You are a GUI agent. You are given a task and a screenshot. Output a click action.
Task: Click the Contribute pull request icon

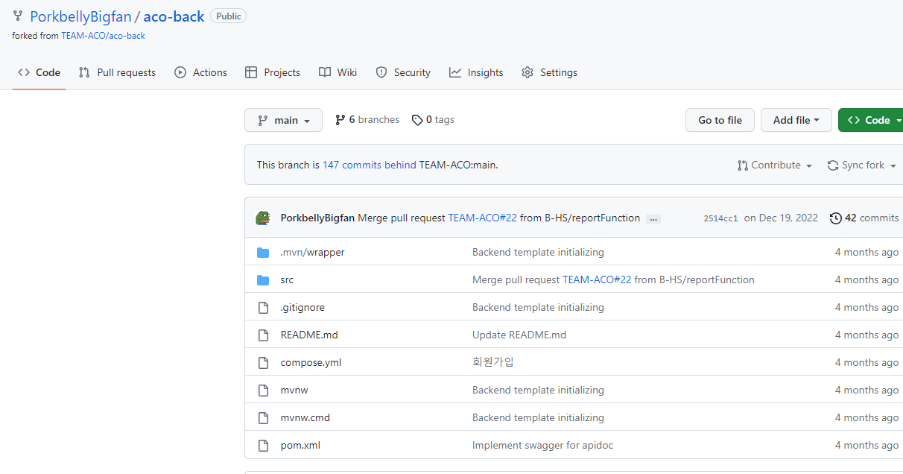click(743, 165)
